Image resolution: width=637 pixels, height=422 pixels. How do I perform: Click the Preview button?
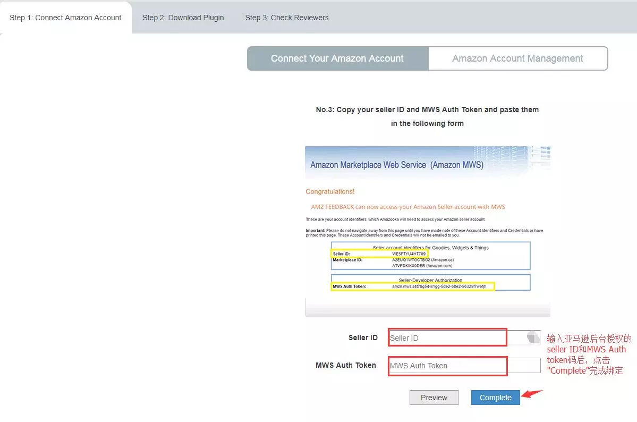coord(434,398)
